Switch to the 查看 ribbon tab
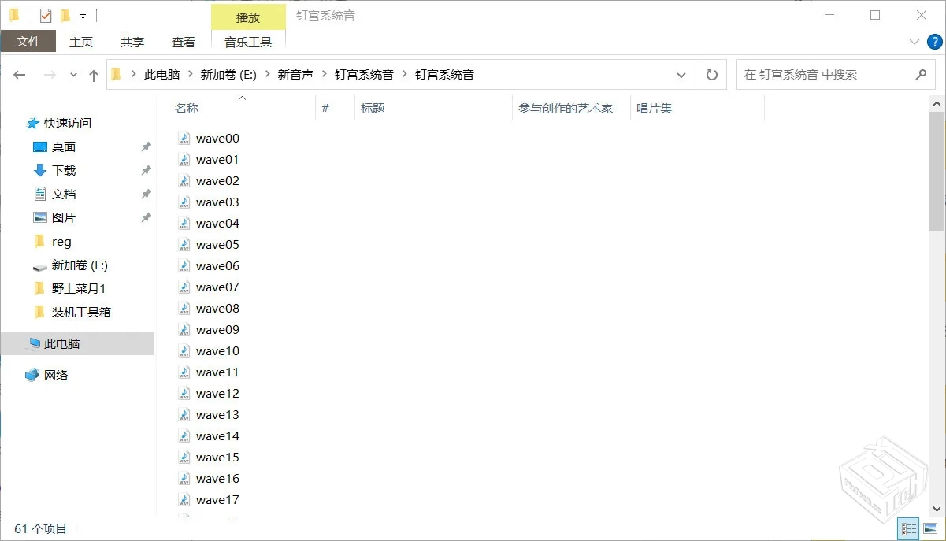946x541 pixels. [x=183, y=42]
